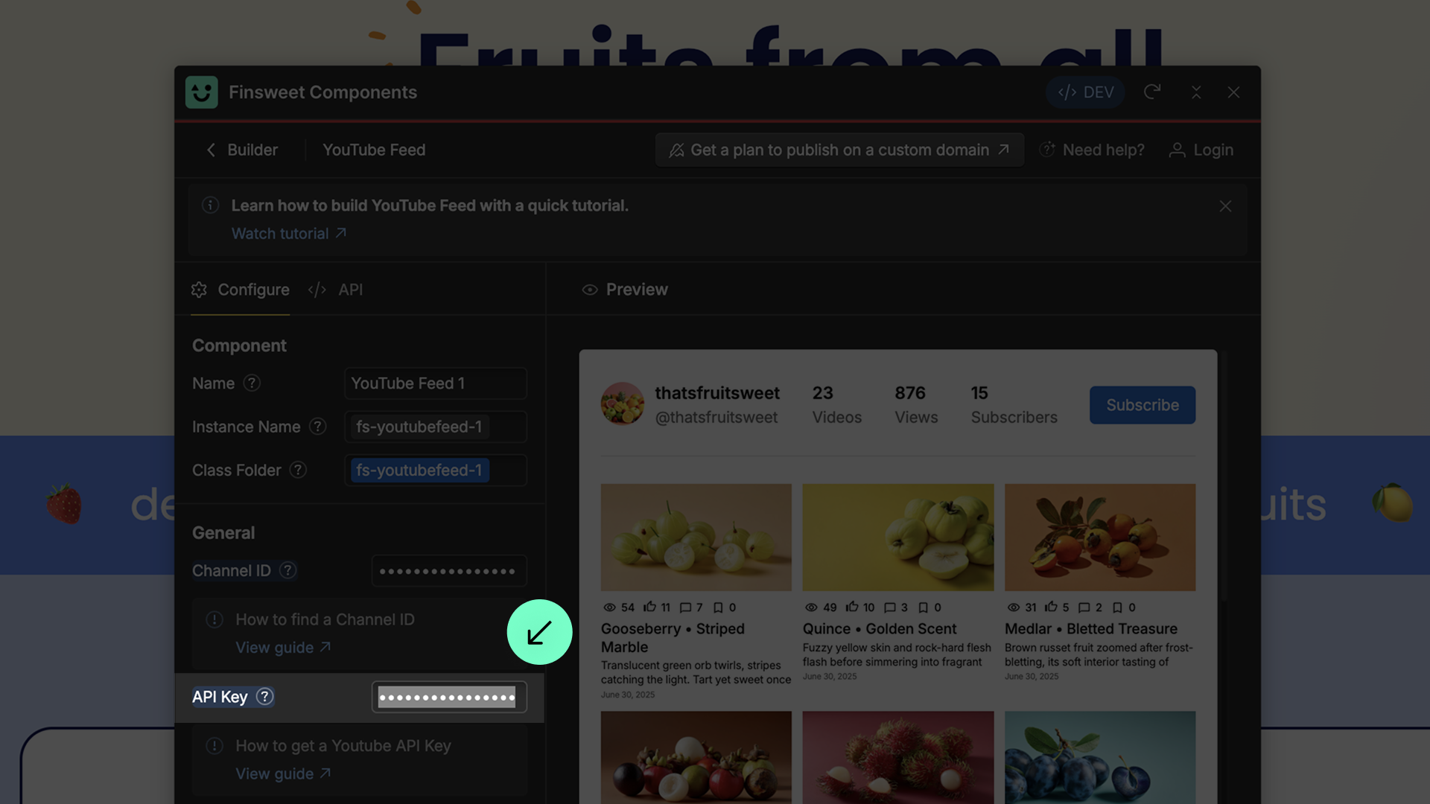Image resolution: width=1430 pixels, height=804 pixels.
Task: Show help for Channel ID field
Action: tap(287, 570)
